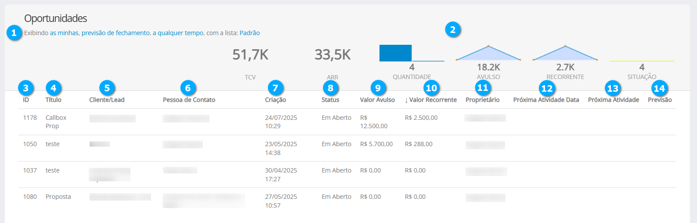
Task: Click the Avulso triangle chart
Action: point(488,54)
